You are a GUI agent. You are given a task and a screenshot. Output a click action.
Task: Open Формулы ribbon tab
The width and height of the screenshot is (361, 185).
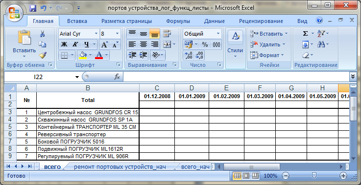(178, 21)
